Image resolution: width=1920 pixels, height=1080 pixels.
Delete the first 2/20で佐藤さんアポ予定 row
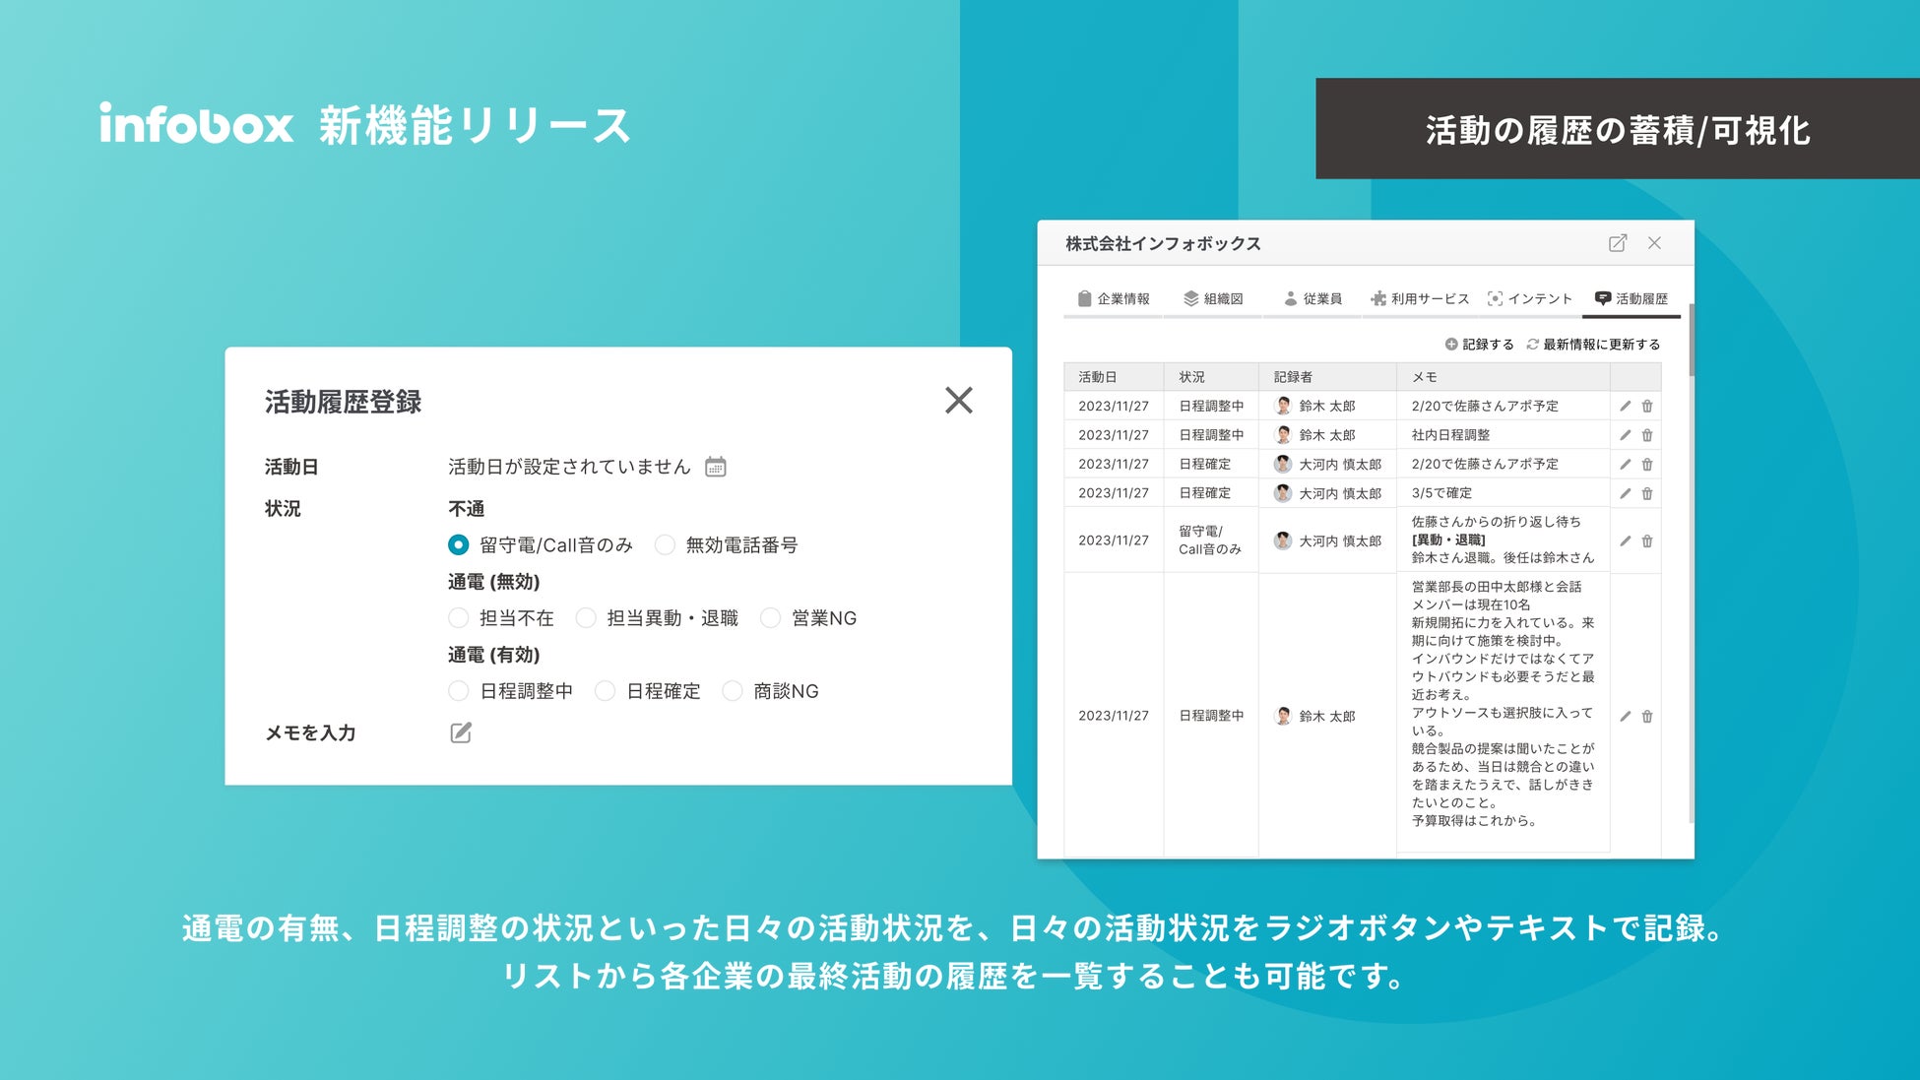pyautogui.click(x=1647, y=406)
